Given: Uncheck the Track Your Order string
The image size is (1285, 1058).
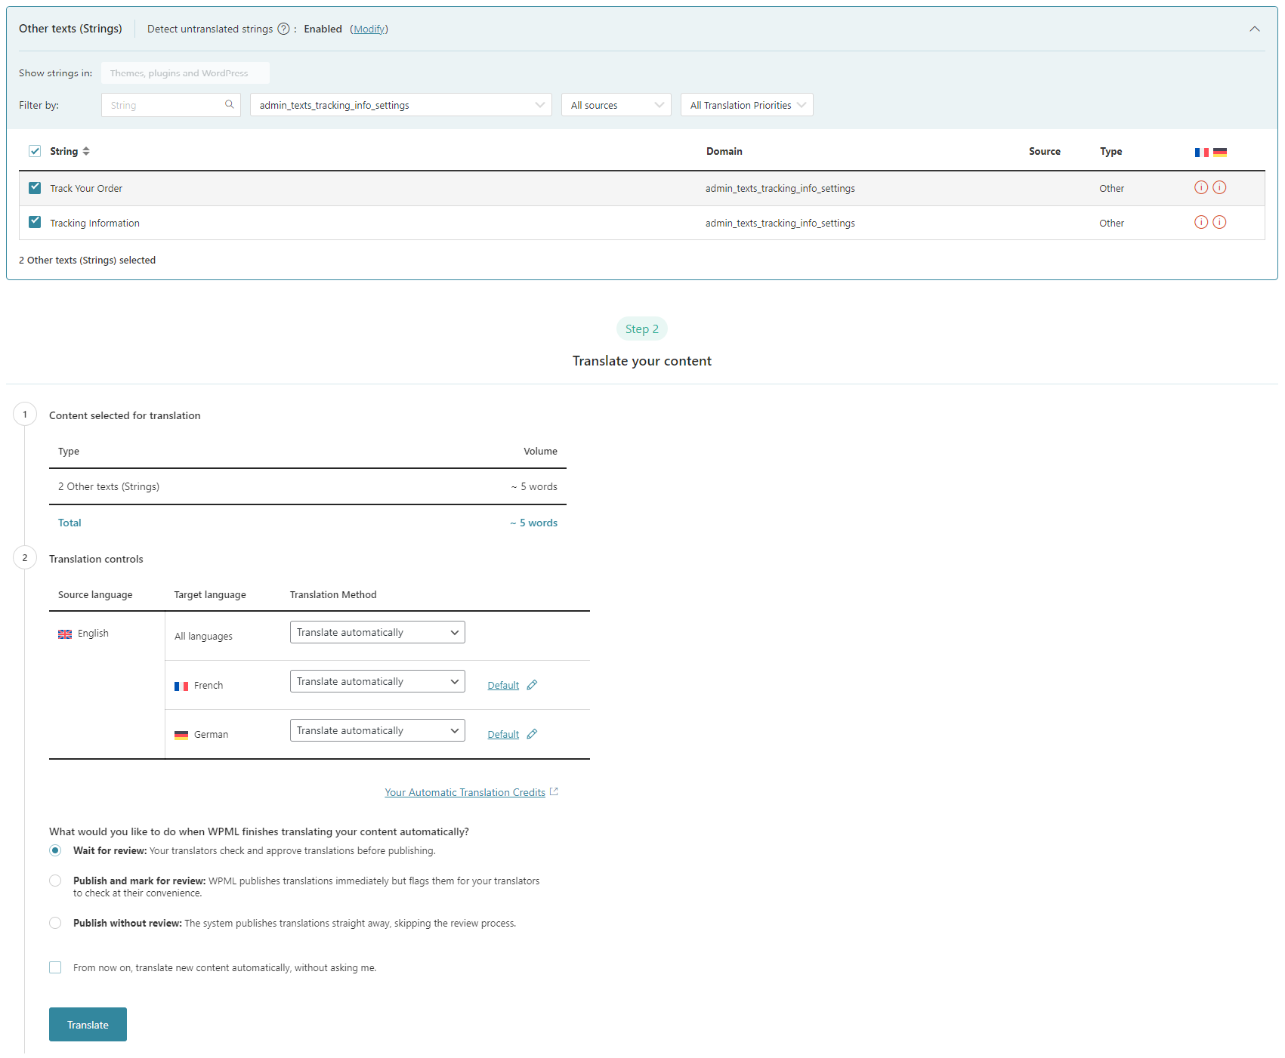Looking at the screenshot, I should 35,187.
